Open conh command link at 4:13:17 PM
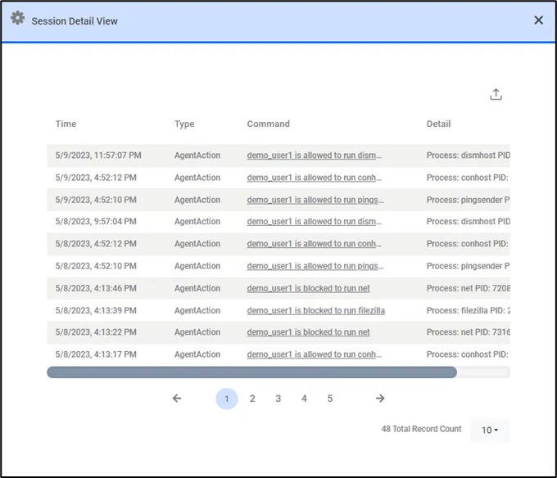557x478 pixels. [x=314, y=354]
